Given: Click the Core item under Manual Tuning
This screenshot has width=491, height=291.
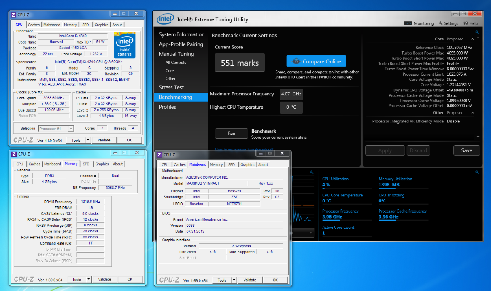Looking at the screenshot, I should click(170, 71).
